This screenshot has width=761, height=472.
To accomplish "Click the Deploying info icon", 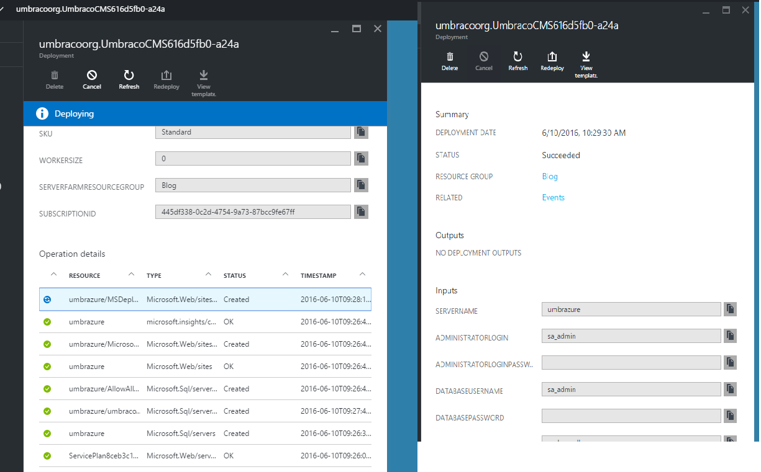I will 42,114.
